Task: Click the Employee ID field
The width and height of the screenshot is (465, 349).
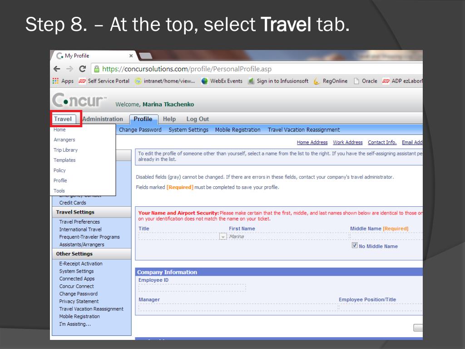Action: pos(192,288)
